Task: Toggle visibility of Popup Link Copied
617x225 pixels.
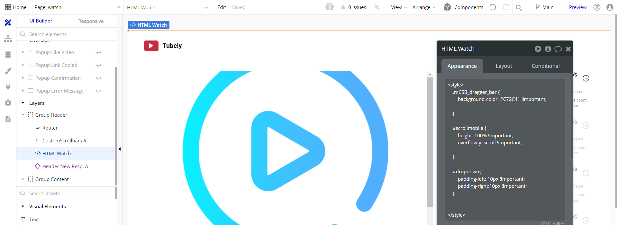Action: tap(98, 65)
